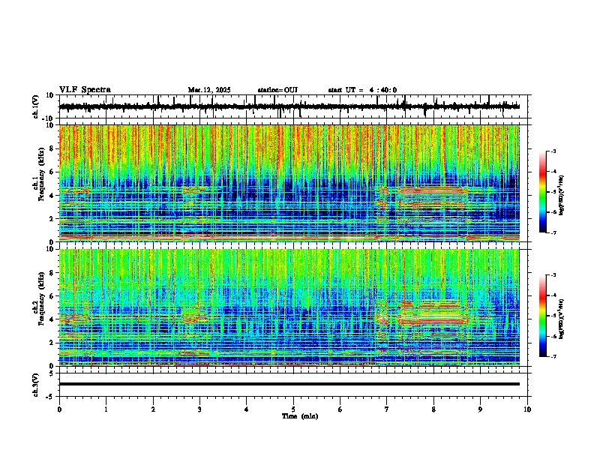Click the 'start UT = 4:40:0' label

[362, 90]
